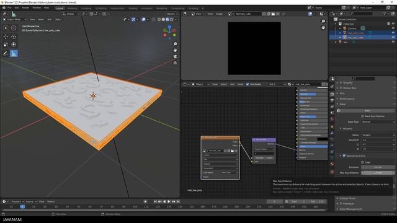The height and width of the screenshot is (223, 397).
Task: Switch perspective/orthographic grid gizmo in viewport
Action: click(175, 63)
